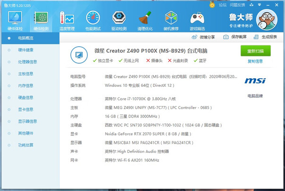285x191 pixels.
Task: Open 清理优化 broom icon
Action: [x=145, y=20]
